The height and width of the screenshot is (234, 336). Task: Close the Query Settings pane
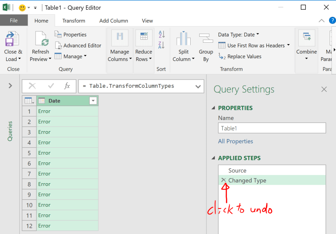coord(324,89)
